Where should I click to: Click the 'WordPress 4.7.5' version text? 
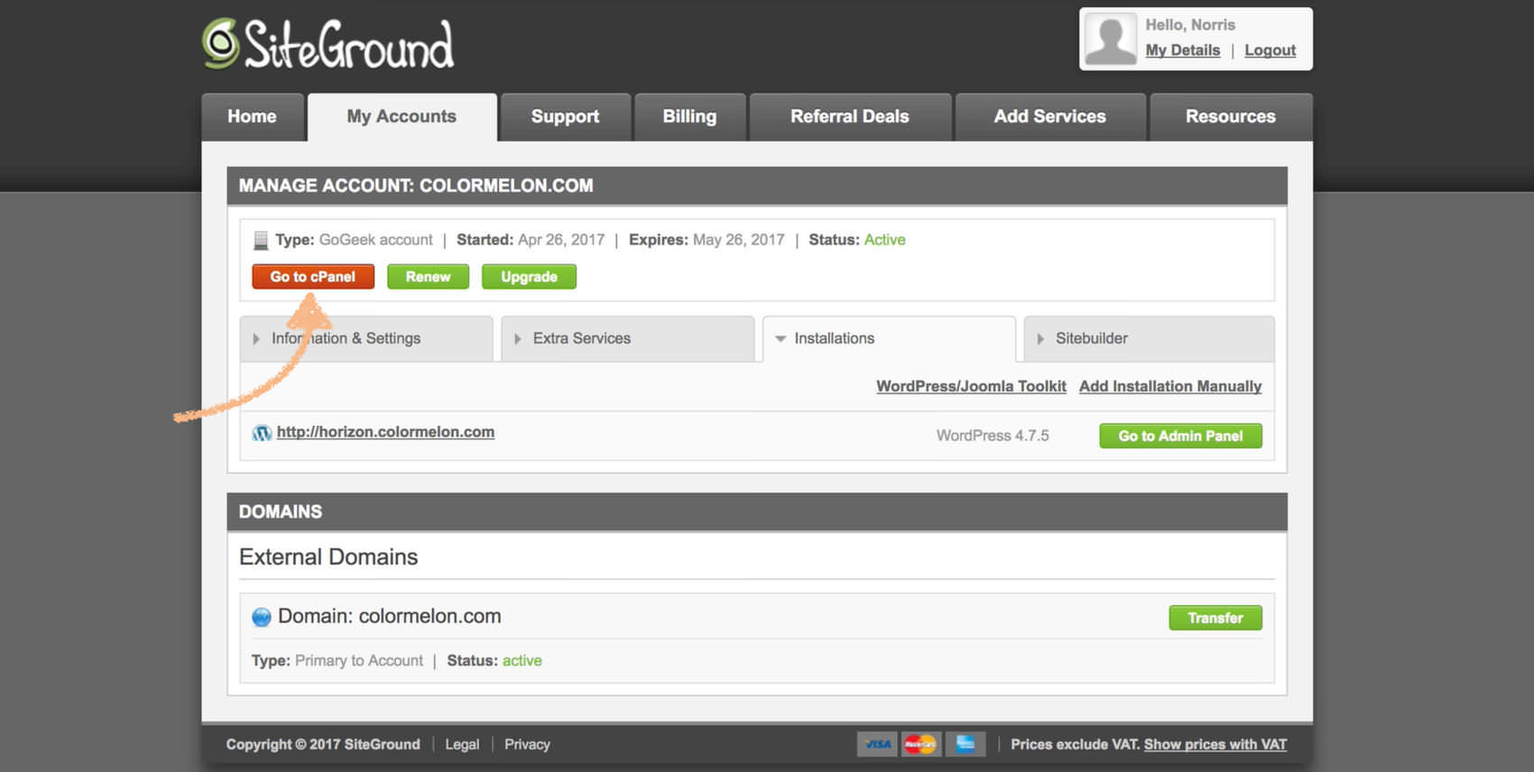(x=993, y=436)
